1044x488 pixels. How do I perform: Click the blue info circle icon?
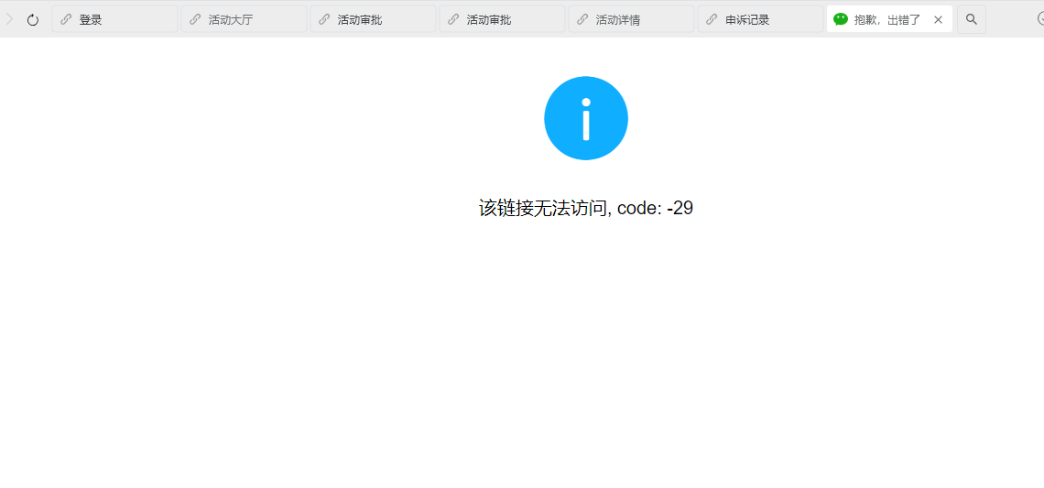586,118
